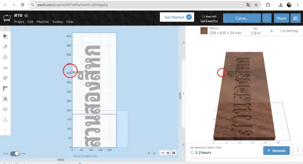
Task: Reload the browser page
Action: point(22,5)
